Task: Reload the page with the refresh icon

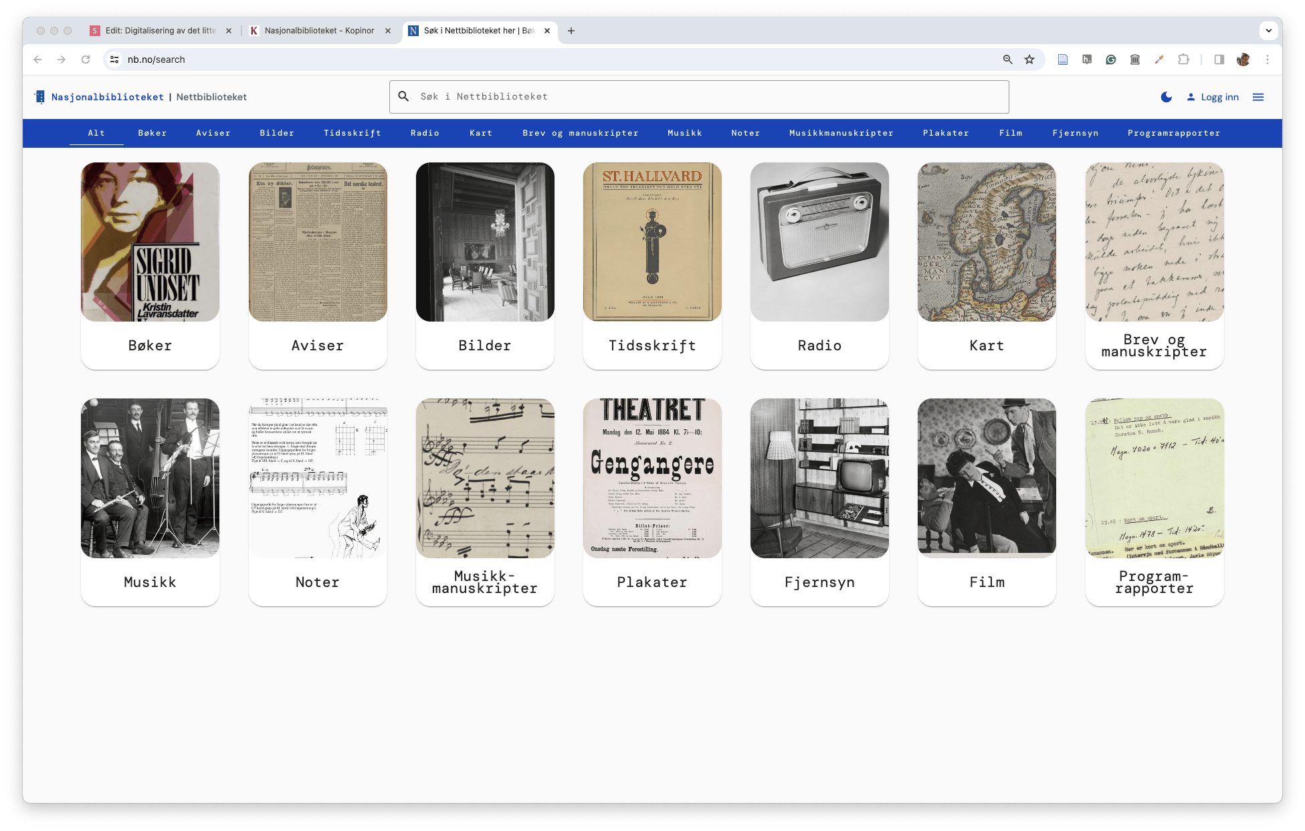Action: pos(86,60)
